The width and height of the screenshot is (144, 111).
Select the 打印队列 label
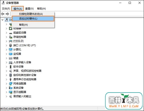point(18,41)
